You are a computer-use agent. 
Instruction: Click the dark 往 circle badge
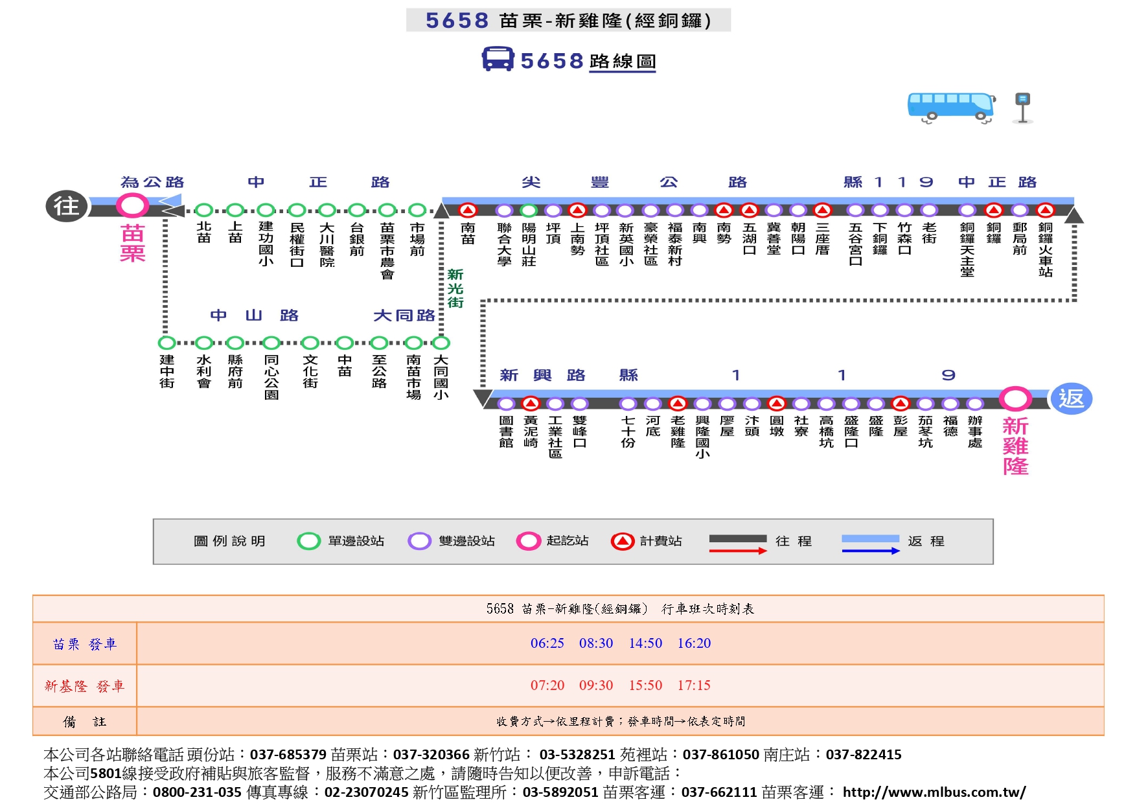click(66, 207)
